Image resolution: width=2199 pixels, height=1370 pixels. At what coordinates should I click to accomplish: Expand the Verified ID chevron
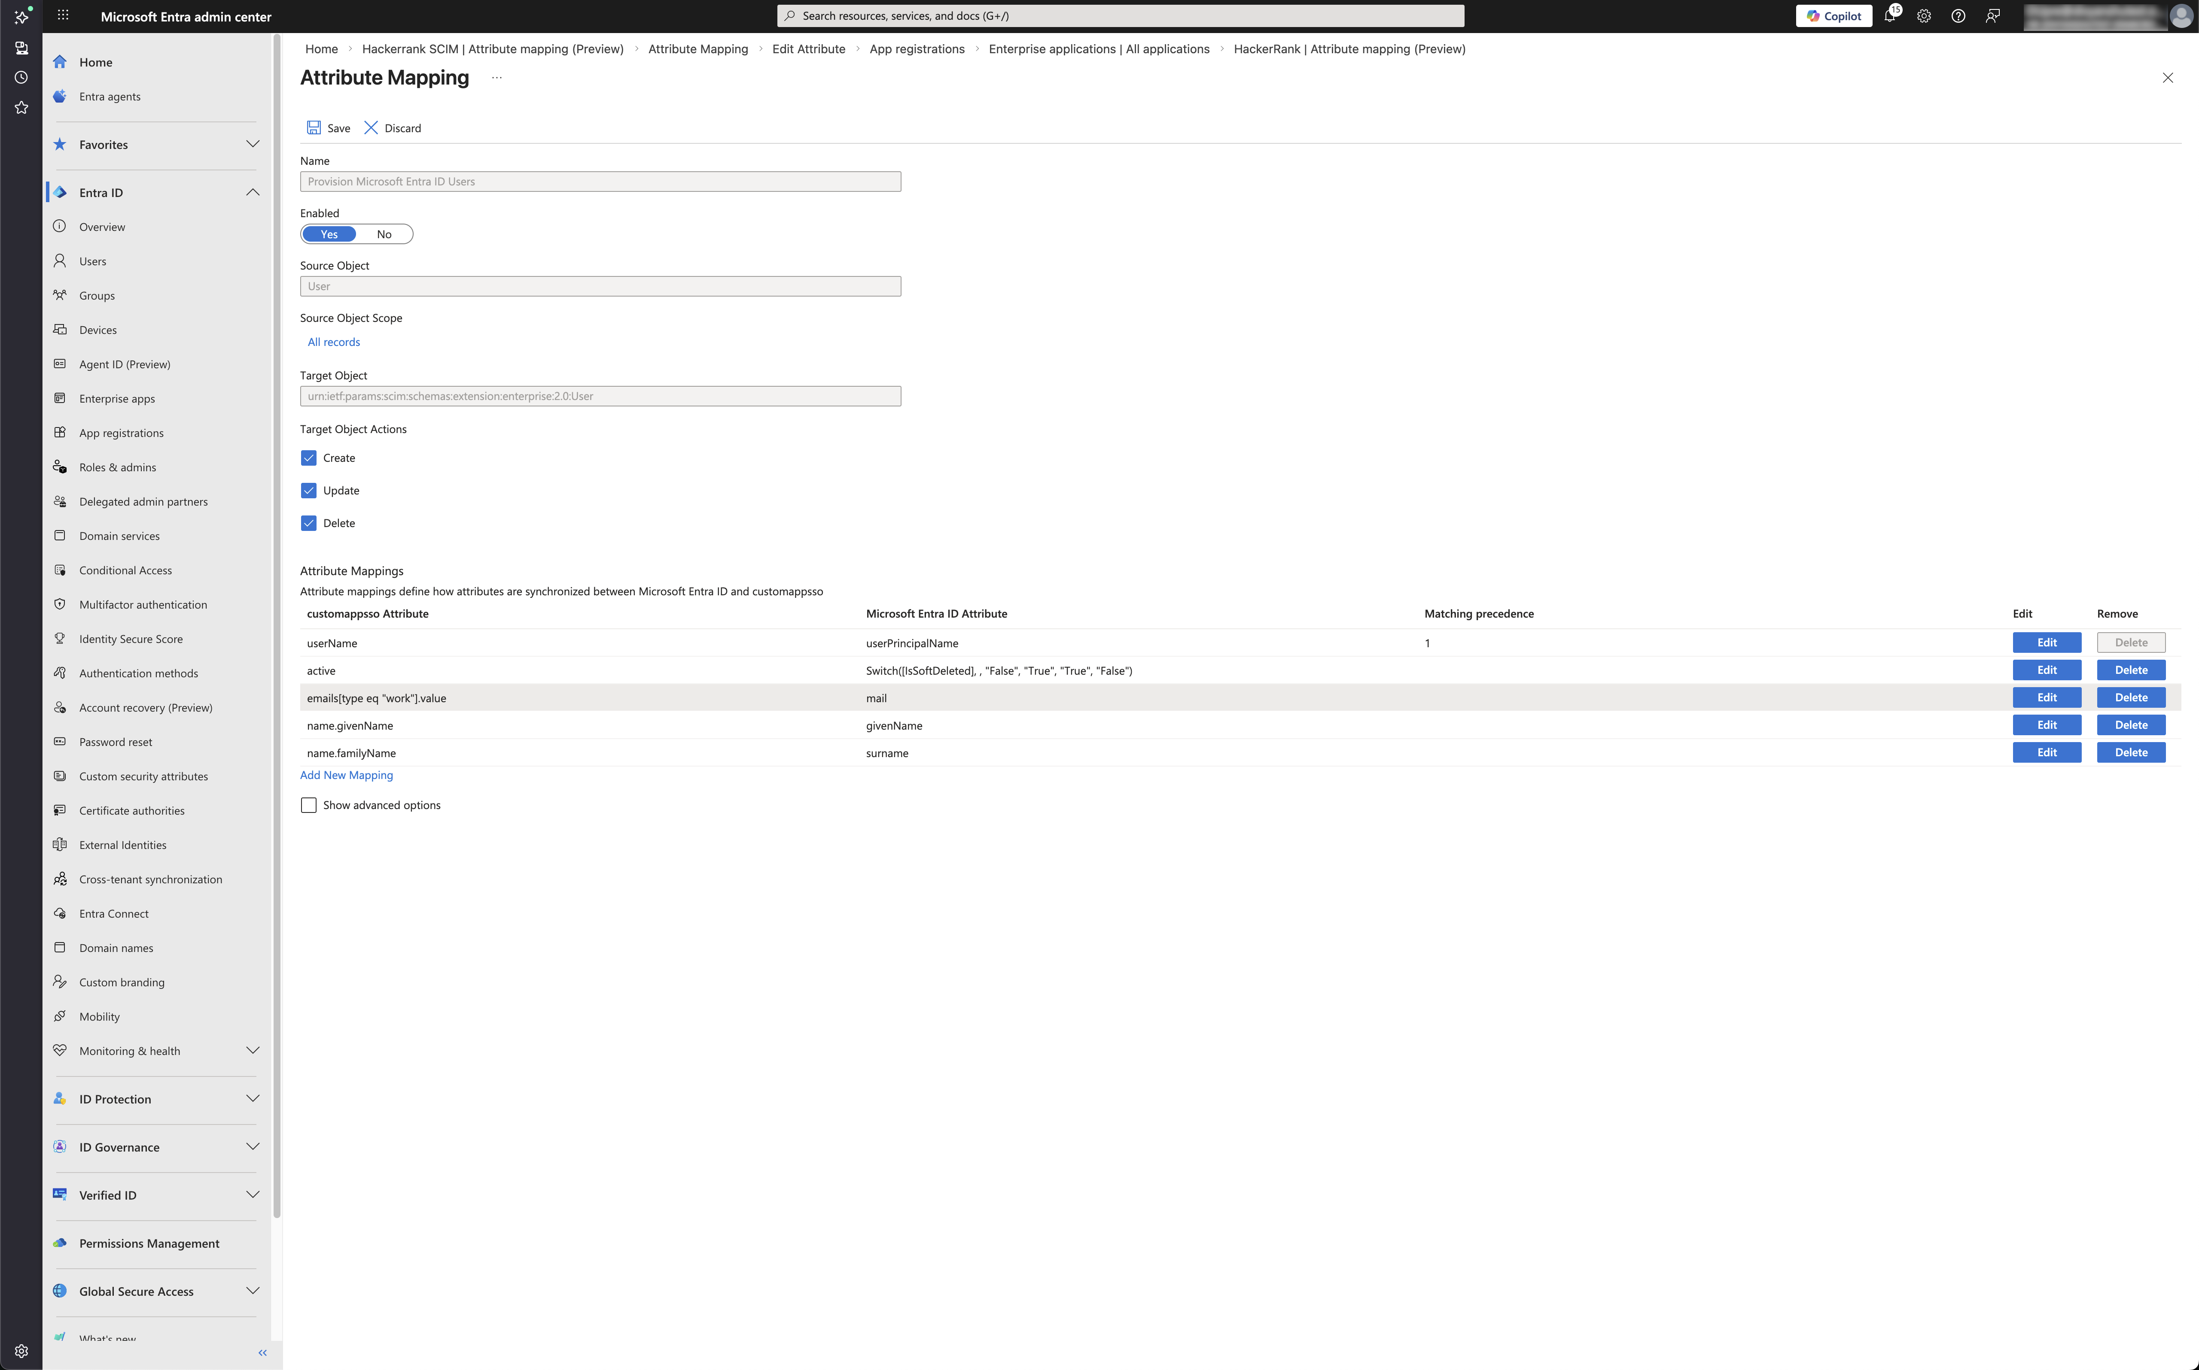253,1194
